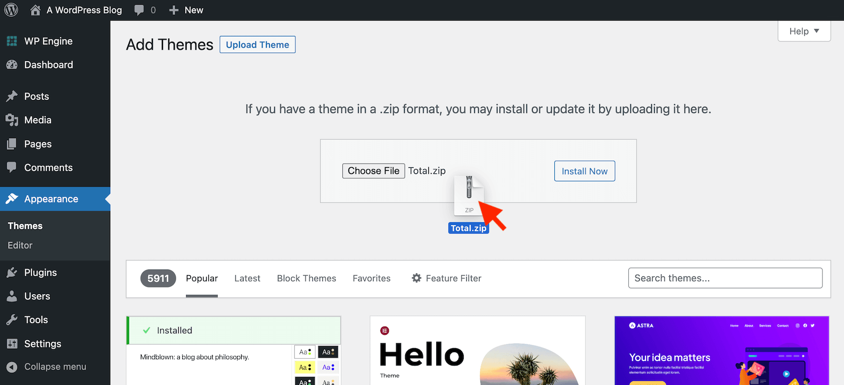The width and height of the screenshot is (844, 385).
Task: Click the Astra logo in theme preview
Action: [641, 325]
